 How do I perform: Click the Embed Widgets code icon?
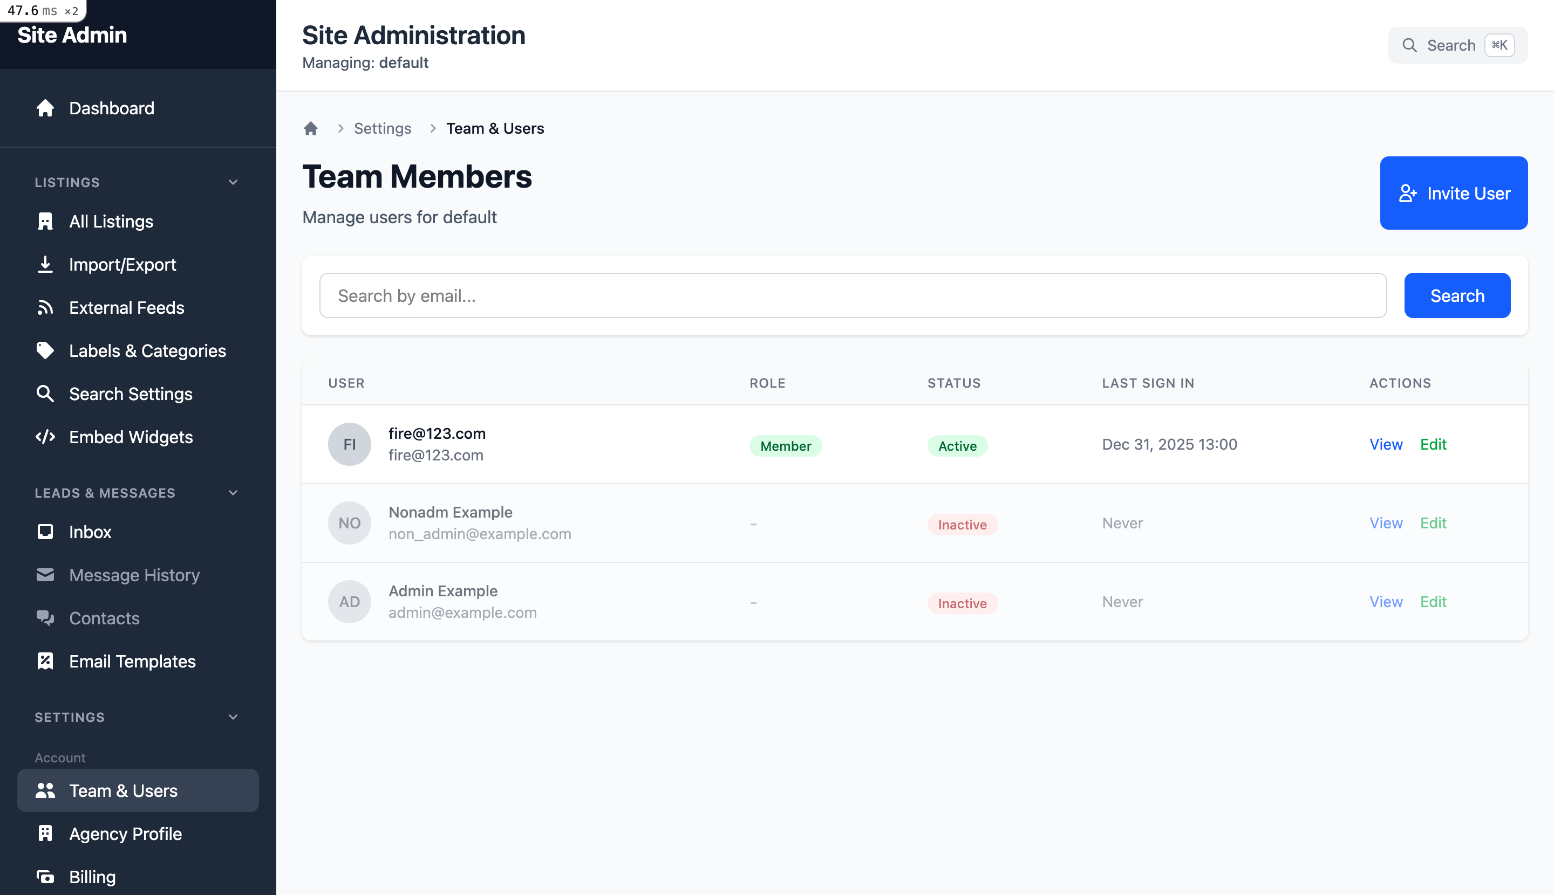(45, 437)
